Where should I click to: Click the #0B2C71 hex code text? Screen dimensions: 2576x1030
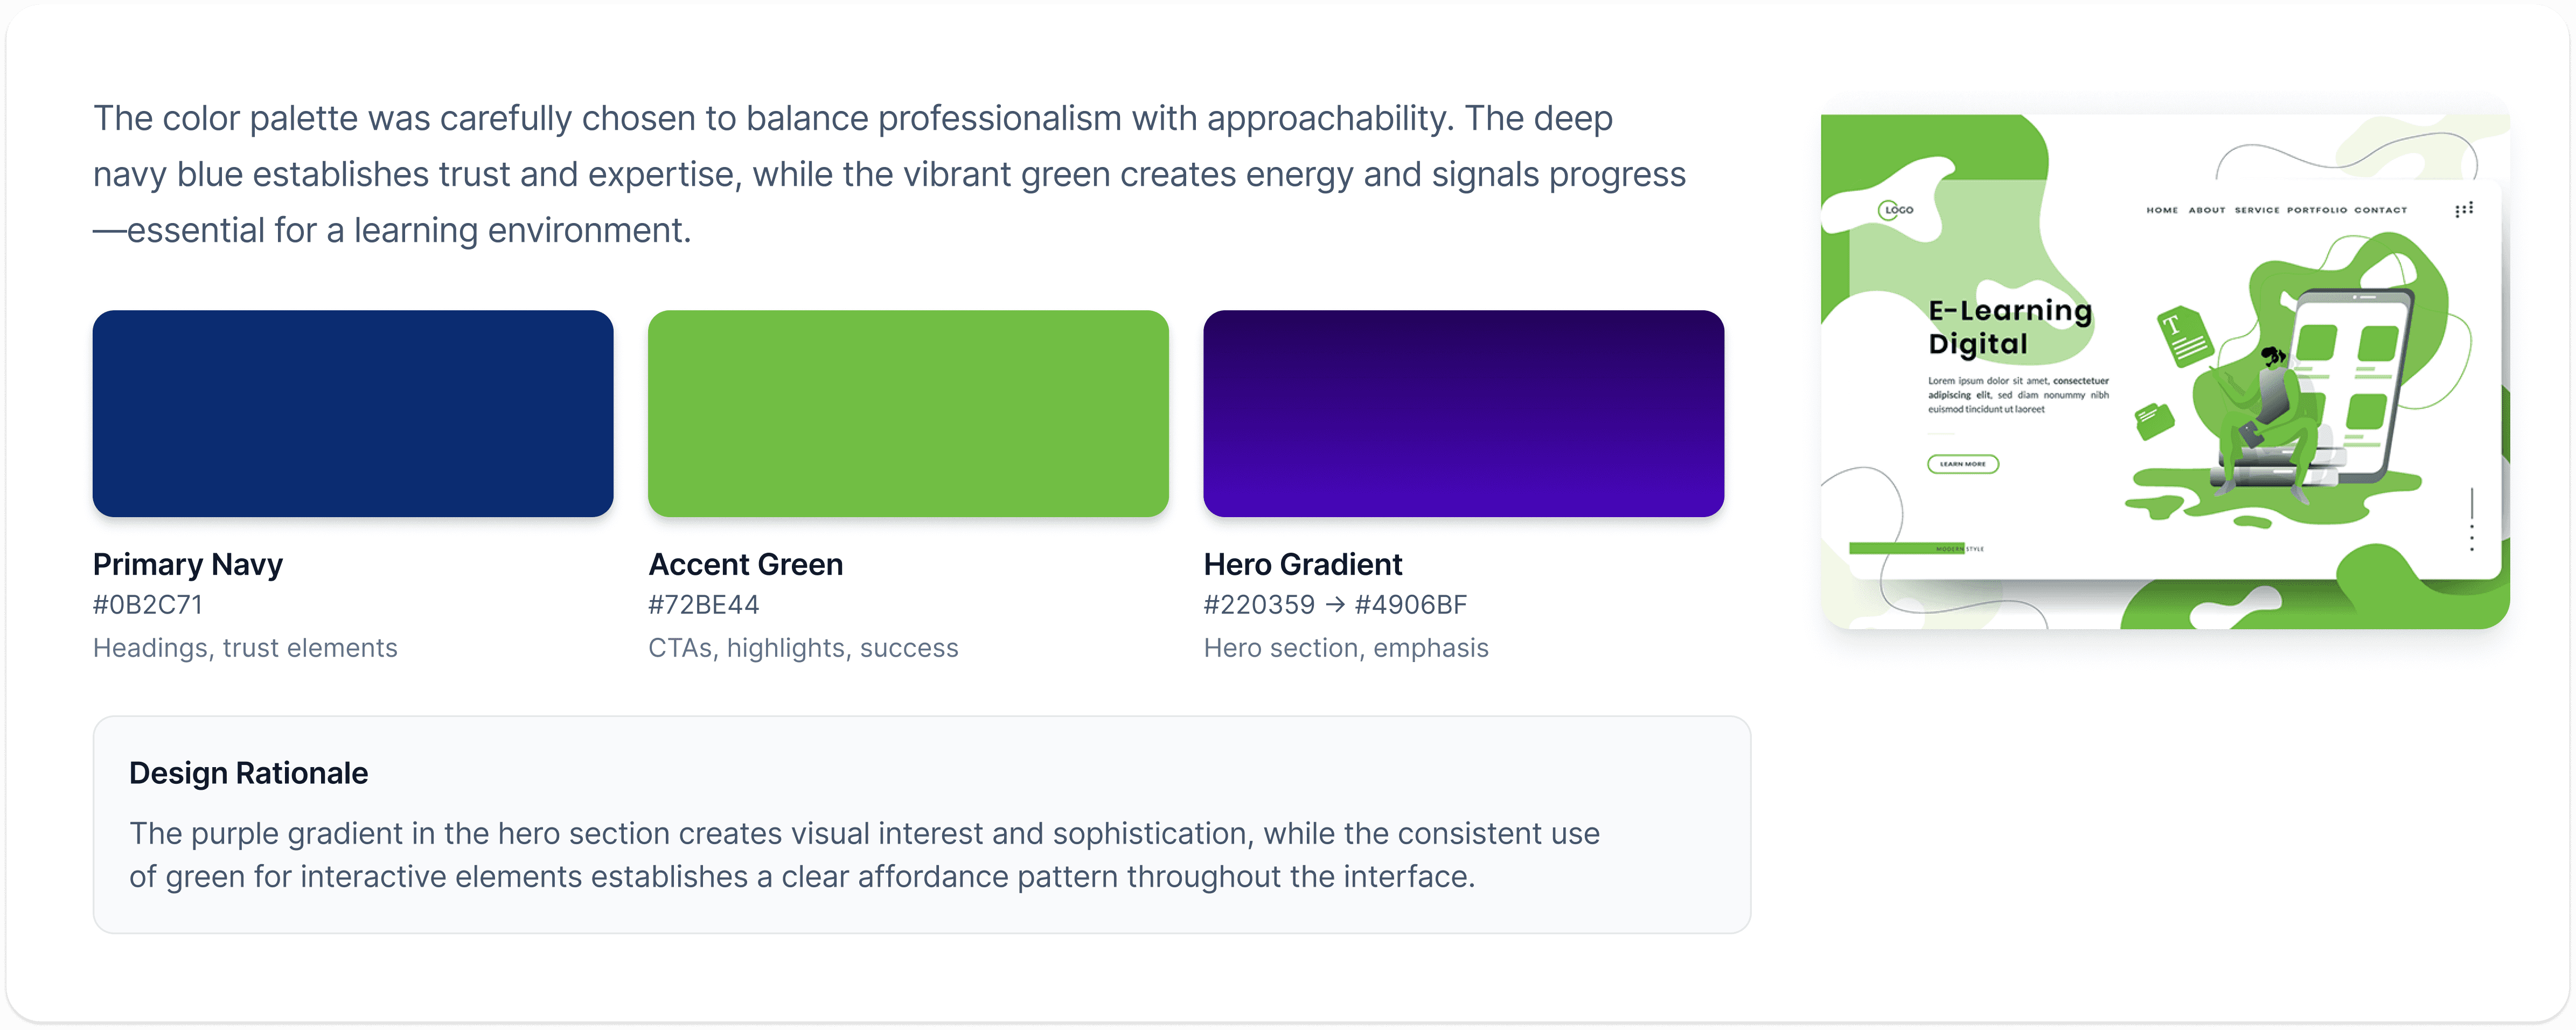click(x=148, y=605)
